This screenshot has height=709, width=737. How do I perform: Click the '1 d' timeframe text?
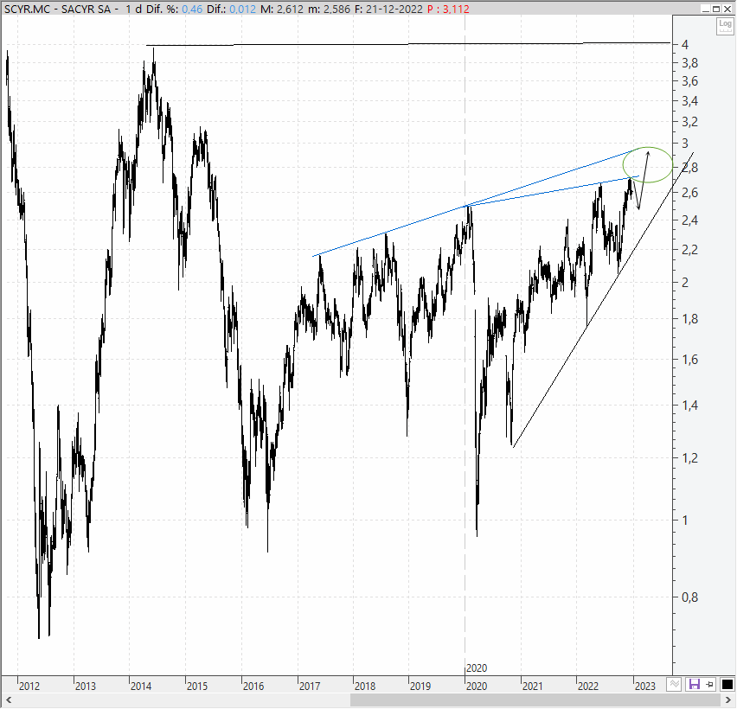[134, 9]
